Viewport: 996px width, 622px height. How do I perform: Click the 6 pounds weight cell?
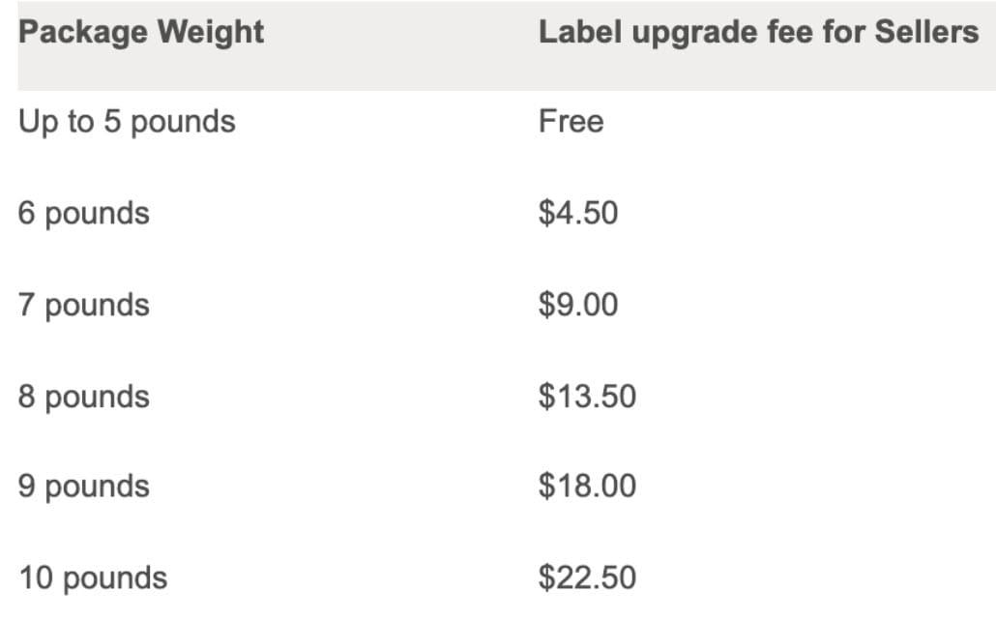(x=84, y=213)
